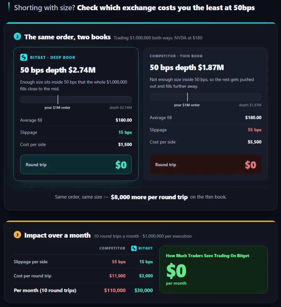The height and width of the screenshot is (307, 281).
Task: Click the '15 bps' slippage in the Deep Book card
Action: [125, 132]
